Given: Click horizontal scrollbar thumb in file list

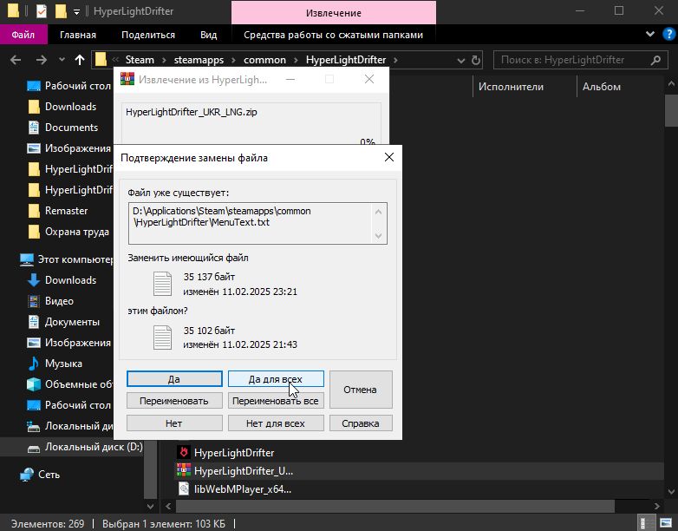Looking at the screenshot, I should point(395,506).
